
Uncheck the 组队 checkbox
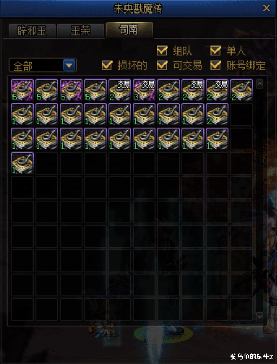click(x=162, y=51)
